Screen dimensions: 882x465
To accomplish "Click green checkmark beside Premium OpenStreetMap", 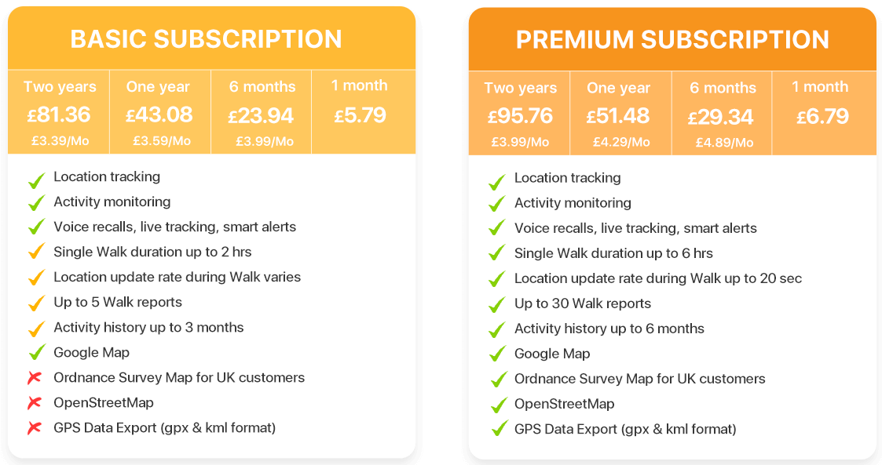I will pos(500,405).
